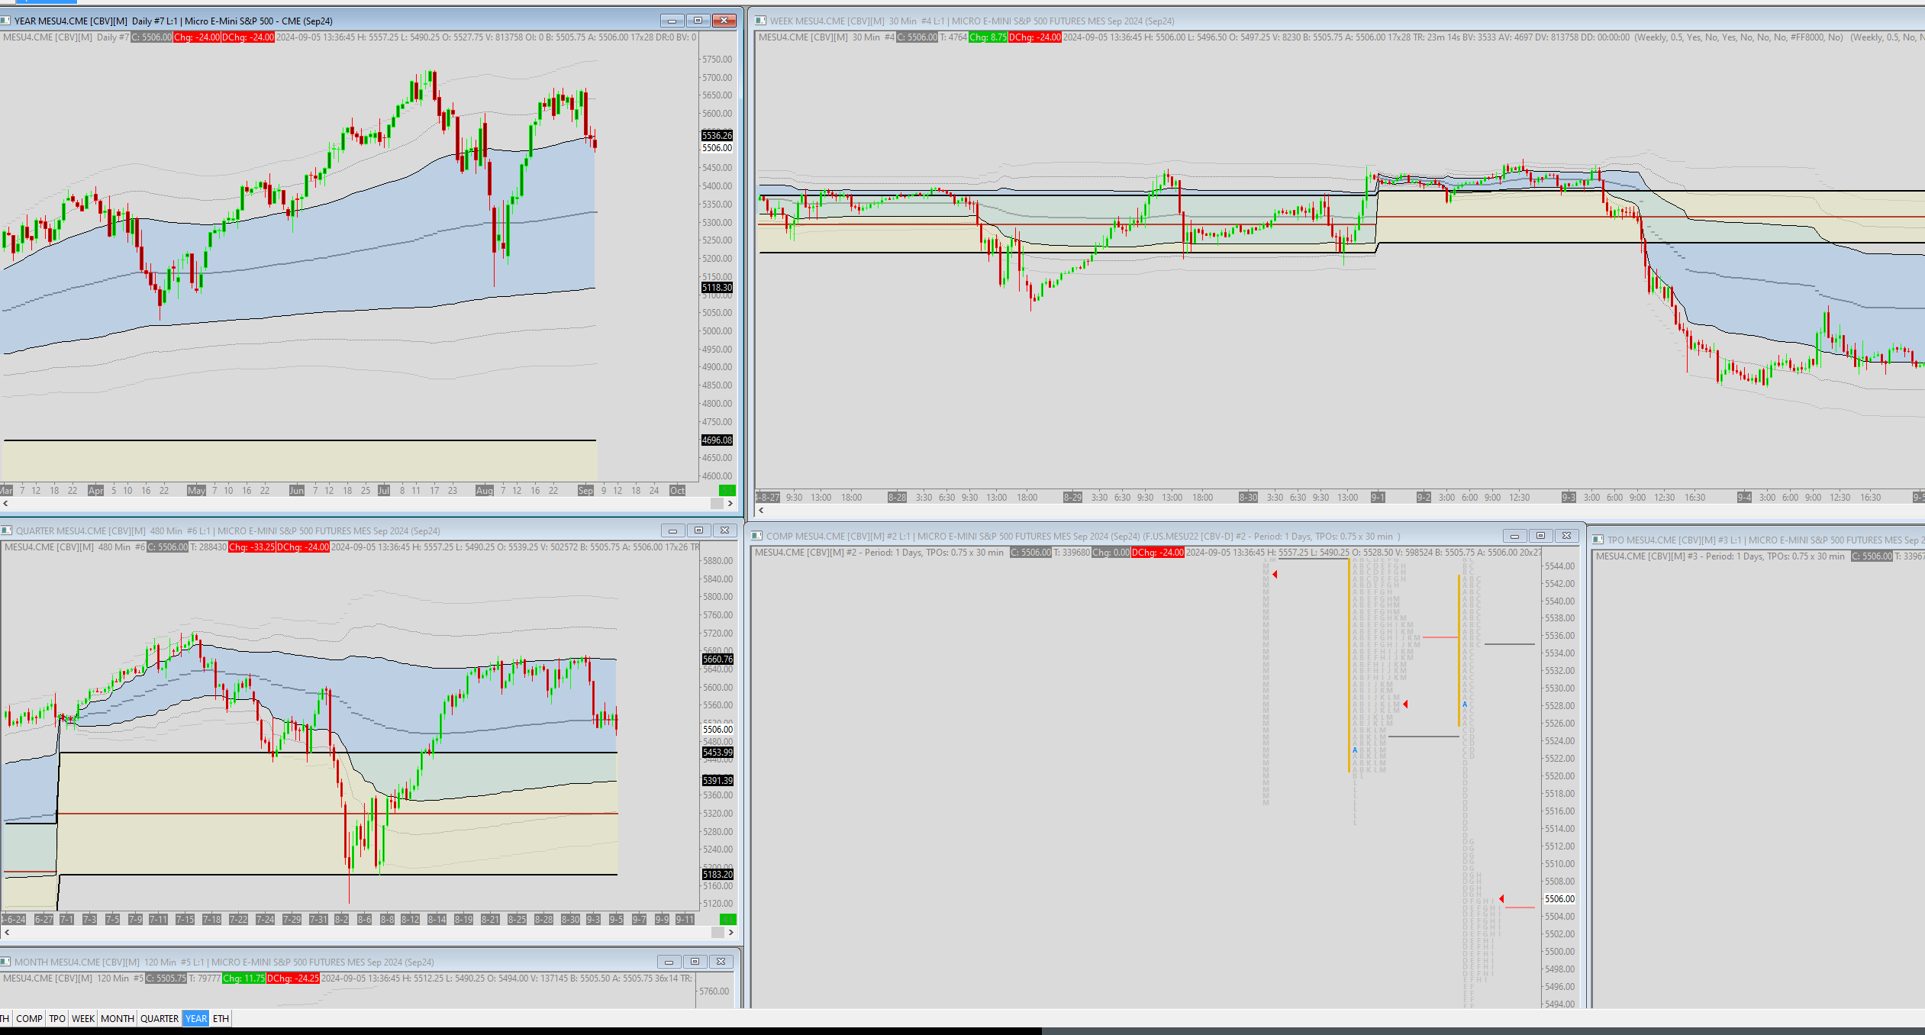Screen dimensions: 1925x1035
Task: Select the QUARTER chartbook tab
Action: tap(160, 1018)
